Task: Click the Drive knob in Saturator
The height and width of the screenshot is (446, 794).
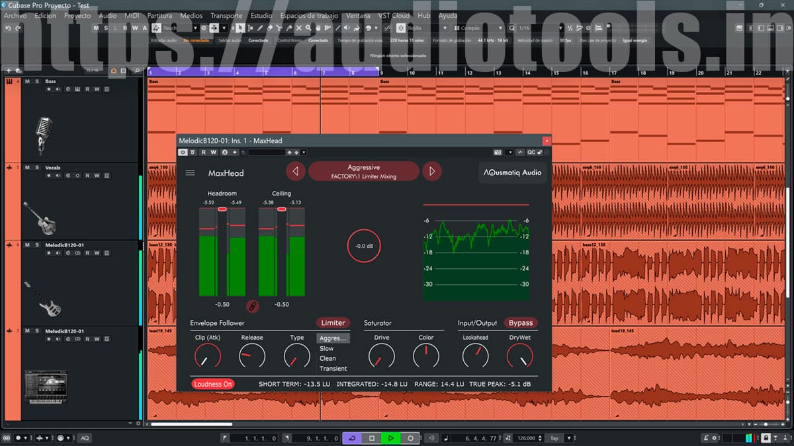Action: [x=381, y=356]
